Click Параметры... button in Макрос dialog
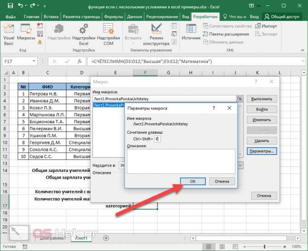This screenshot has width=308, height=251. [262, 151]
